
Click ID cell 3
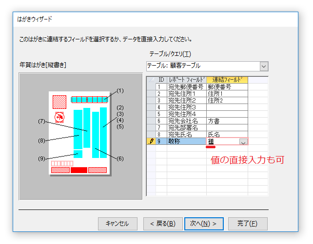click(x=161, y=101)
